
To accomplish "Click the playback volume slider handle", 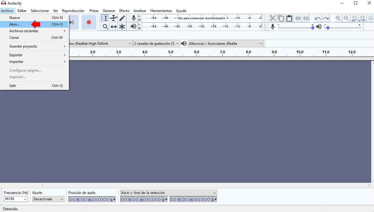I will [x=328, y=28].
